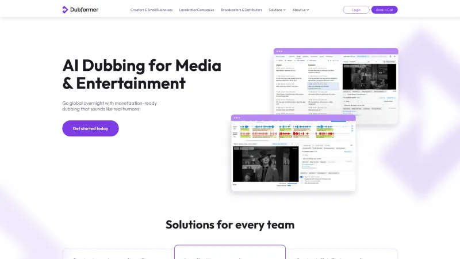Click the Book a Call button
The image size is (460, 259).
point(384,10)
